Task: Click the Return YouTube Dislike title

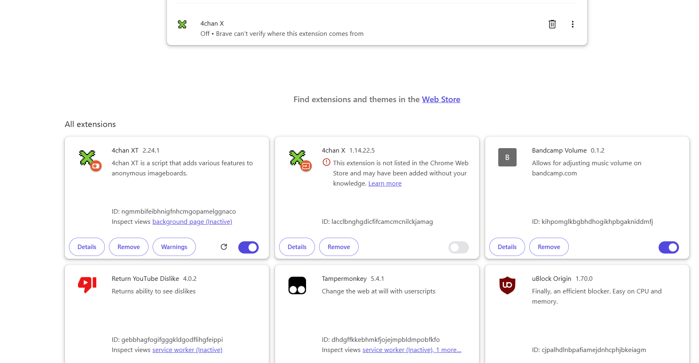Action: click(145, 279)
